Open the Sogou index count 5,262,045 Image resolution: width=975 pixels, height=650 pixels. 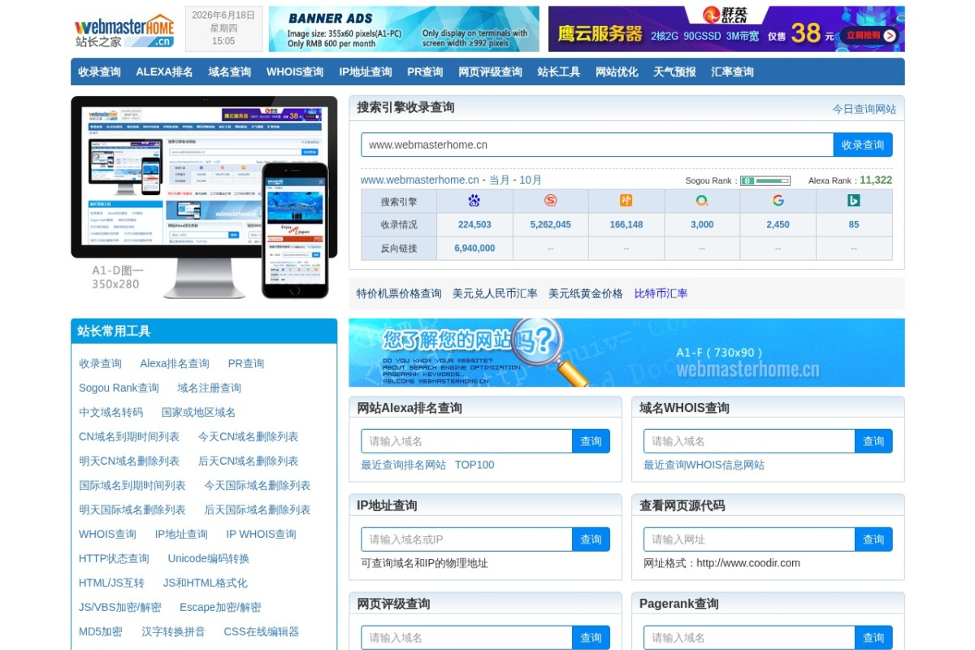[551, 224]
